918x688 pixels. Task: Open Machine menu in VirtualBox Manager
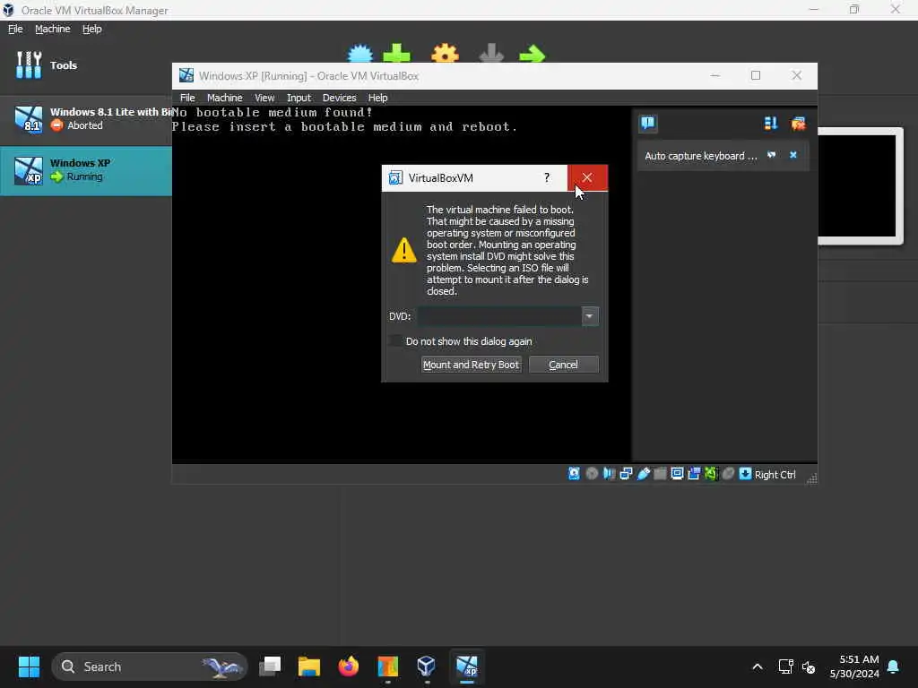(x=52, y=29)
